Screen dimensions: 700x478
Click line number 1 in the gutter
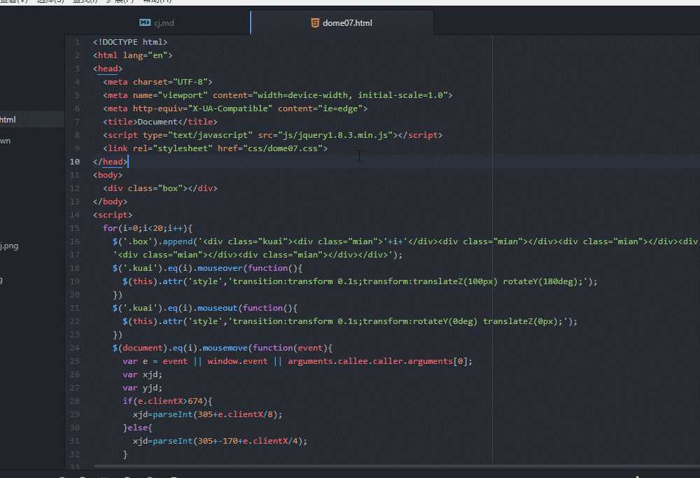pos(77,42)
